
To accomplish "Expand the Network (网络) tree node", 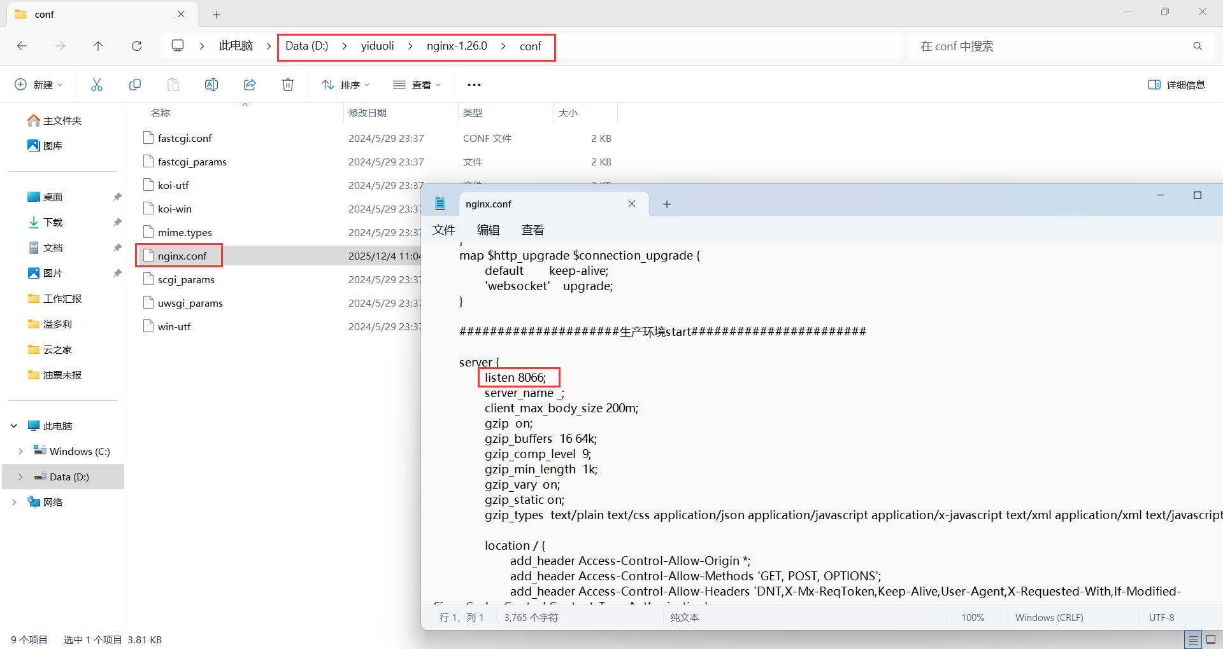I will [14, 502].
